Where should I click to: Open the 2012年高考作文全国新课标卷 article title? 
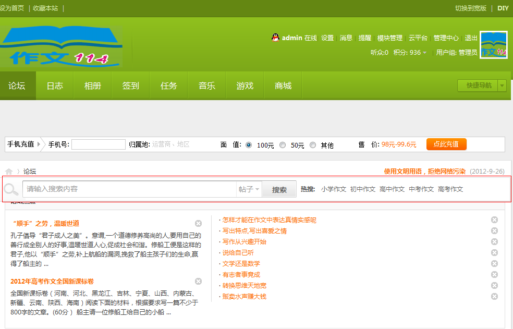(x=52, y=282)
